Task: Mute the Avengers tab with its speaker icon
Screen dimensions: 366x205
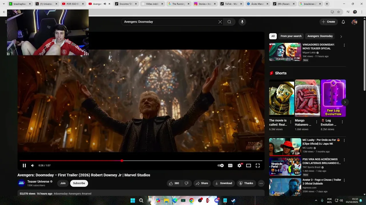Action: 105,4
